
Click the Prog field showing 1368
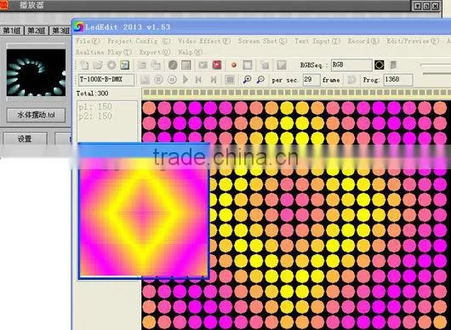[x=398, y=80]
